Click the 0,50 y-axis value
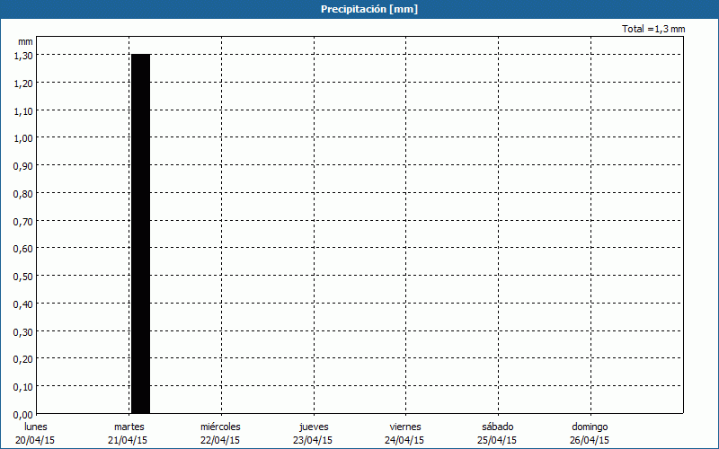This screenshot has height=449, width=719. click(23, 276)
